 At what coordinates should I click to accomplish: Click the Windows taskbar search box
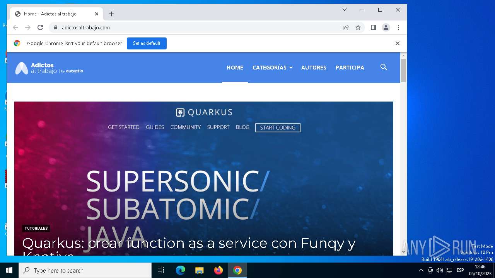point(85,270)
